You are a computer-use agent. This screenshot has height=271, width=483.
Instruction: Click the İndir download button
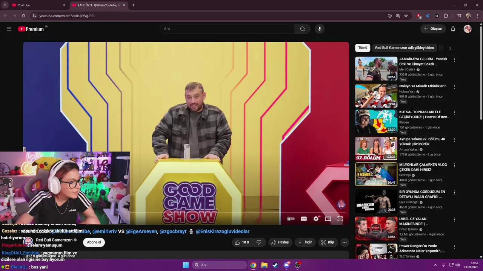(305, 242)
